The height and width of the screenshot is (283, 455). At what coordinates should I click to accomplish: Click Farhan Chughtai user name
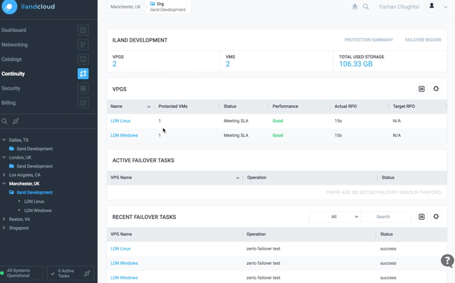(399, 6)
